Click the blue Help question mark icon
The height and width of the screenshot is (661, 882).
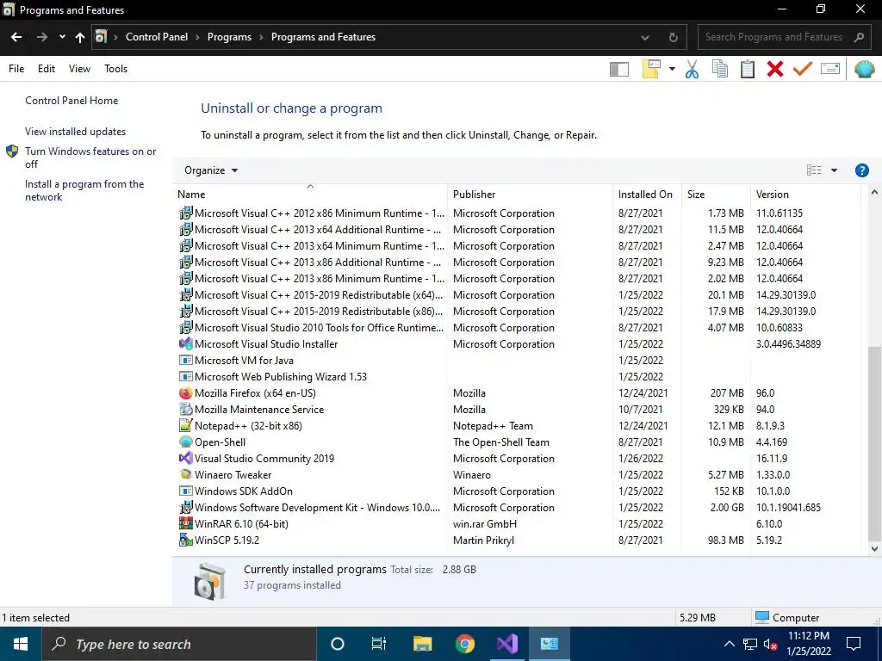pyautogui.click(x=861, y=170)
